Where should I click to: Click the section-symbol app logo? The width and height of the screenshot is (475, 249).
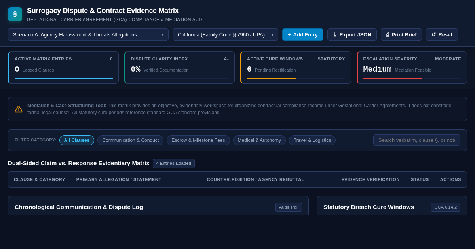pos(15,14)
